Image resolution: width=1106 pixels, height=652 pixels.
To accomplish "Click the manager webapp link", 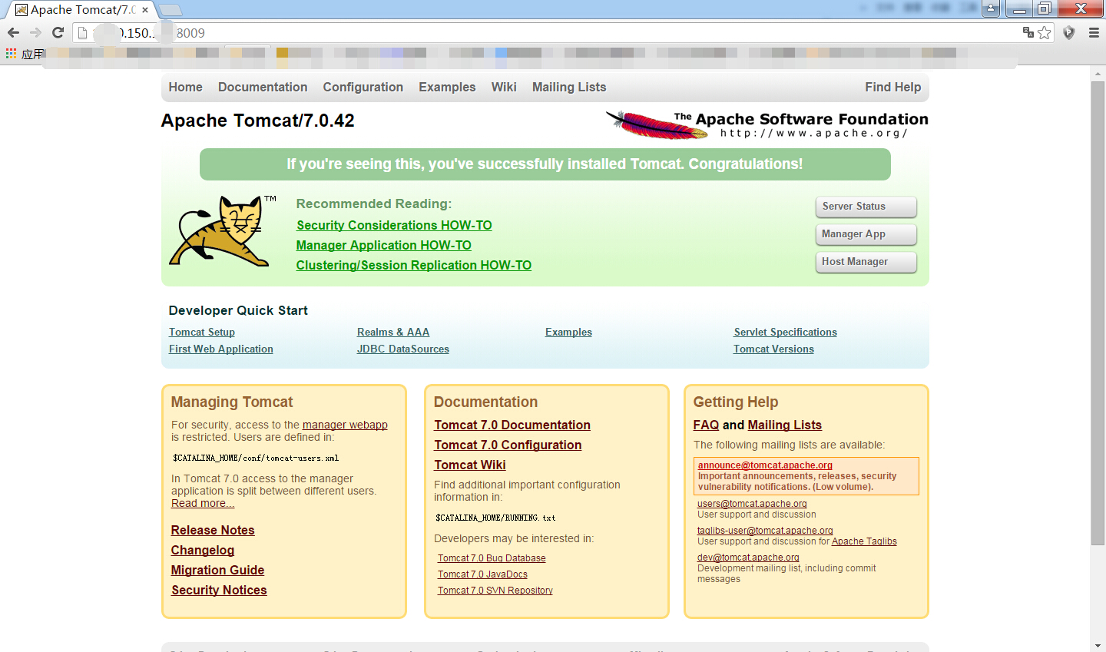I will pyautogui.click(x=345, y=425).
